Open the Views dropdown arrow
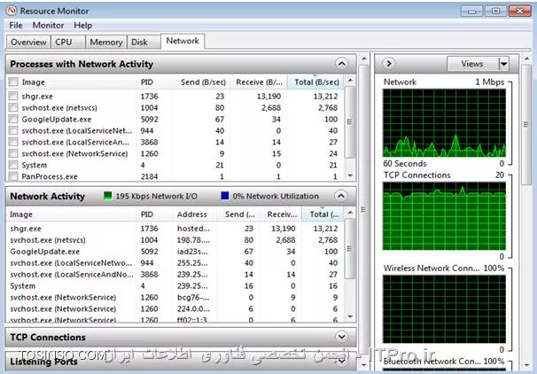537x374 pixels. pos(504,64)
